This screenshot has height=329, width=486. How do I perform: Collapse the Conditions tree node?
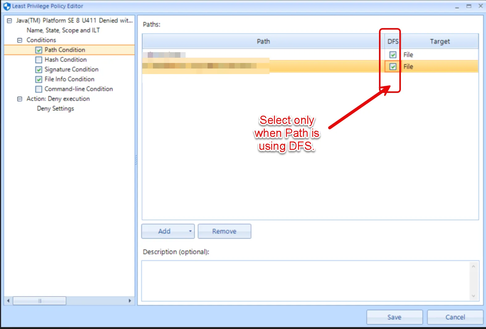20,40
